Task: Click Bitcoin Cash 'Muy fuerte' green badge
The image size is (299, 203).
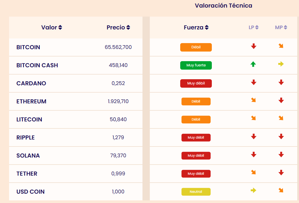Action: 196,65
